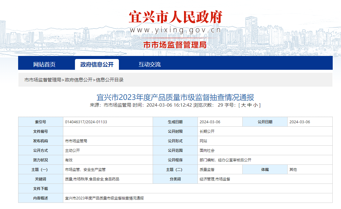Image resolution: width=341 pixels, height=209 pixels.
Task: Click the article title 宜兴市2023年度产品质量市级监督抽查情况通报
Action: 175,97
